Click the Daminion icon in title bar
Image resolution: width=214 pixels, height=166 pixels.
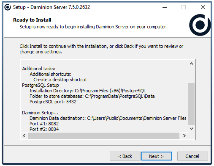8,7
